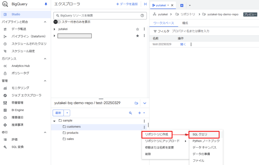The image size is (259, 165).
Task: Choose リポジトリに作成 from context menu
Action: 157,135
